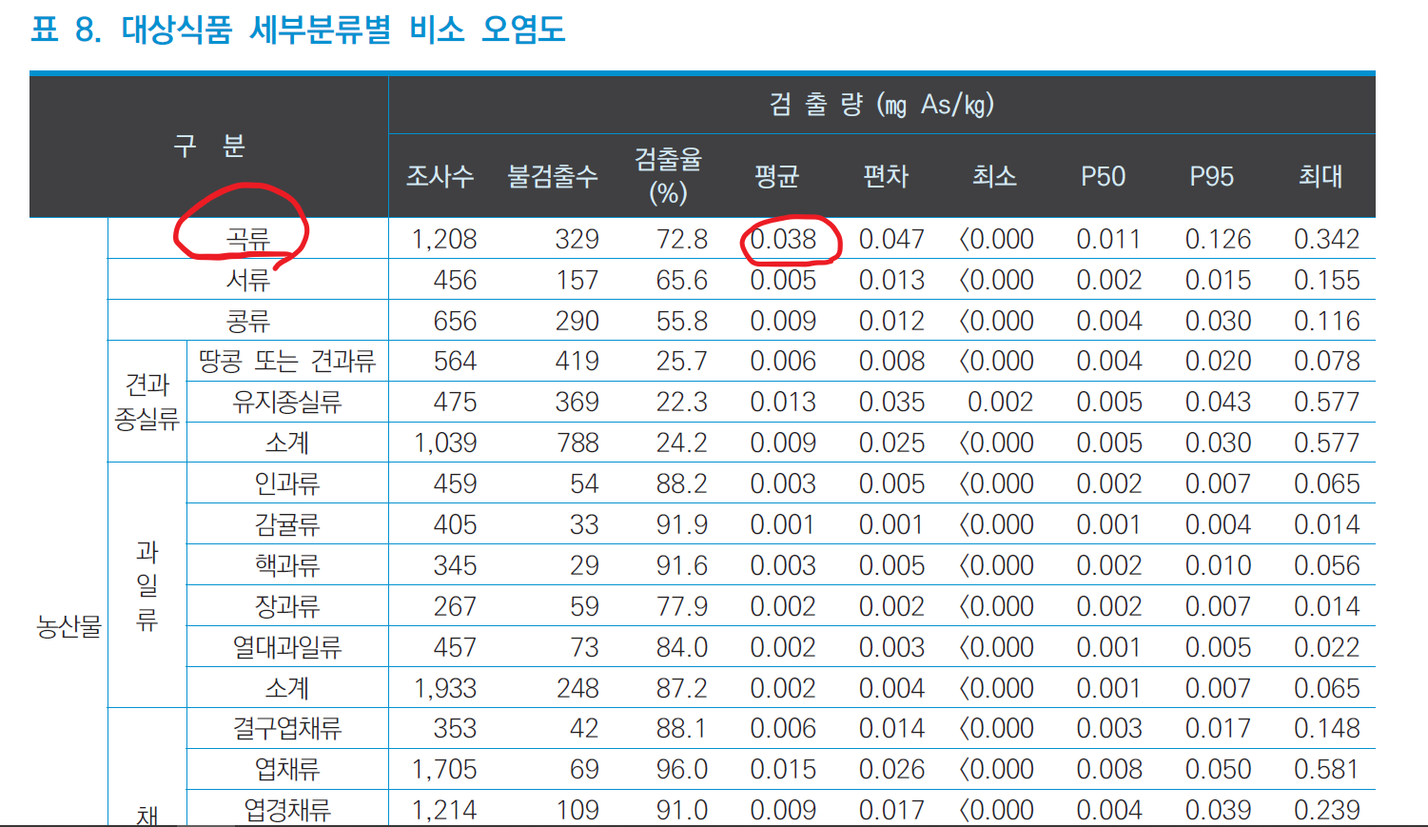Click 서류 survey count '456'

455,281
